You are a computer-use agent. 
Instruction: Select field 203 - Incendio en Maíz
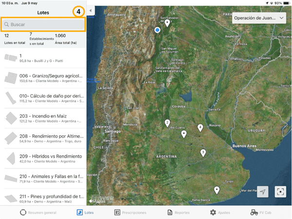[x=43, y=118]
